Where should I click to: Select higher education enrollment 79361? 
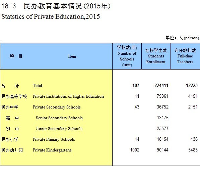[x=162, y=96]
